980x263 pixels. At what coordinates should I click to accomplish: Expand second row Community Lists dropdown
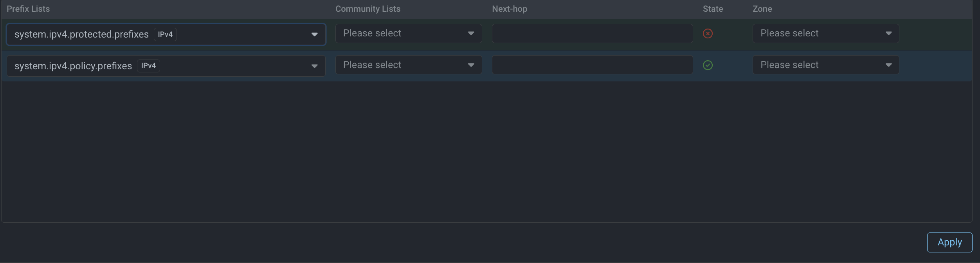pos(408,65)
